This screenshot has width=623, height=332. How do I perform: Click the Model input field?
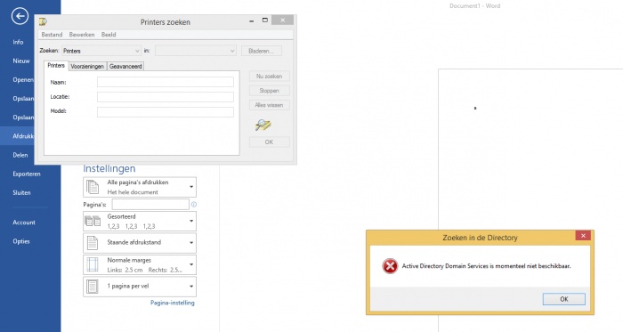166,111
